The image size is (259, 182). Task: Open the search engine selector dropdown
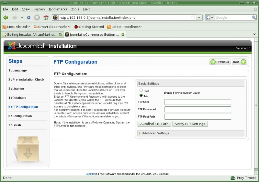(x=210, y=18)
